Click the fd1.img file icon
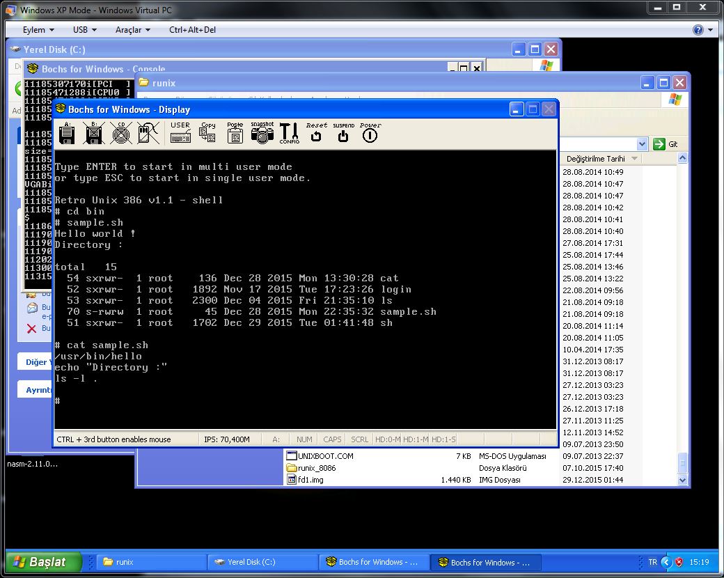The image size is (724, 578). click(292, 480)
